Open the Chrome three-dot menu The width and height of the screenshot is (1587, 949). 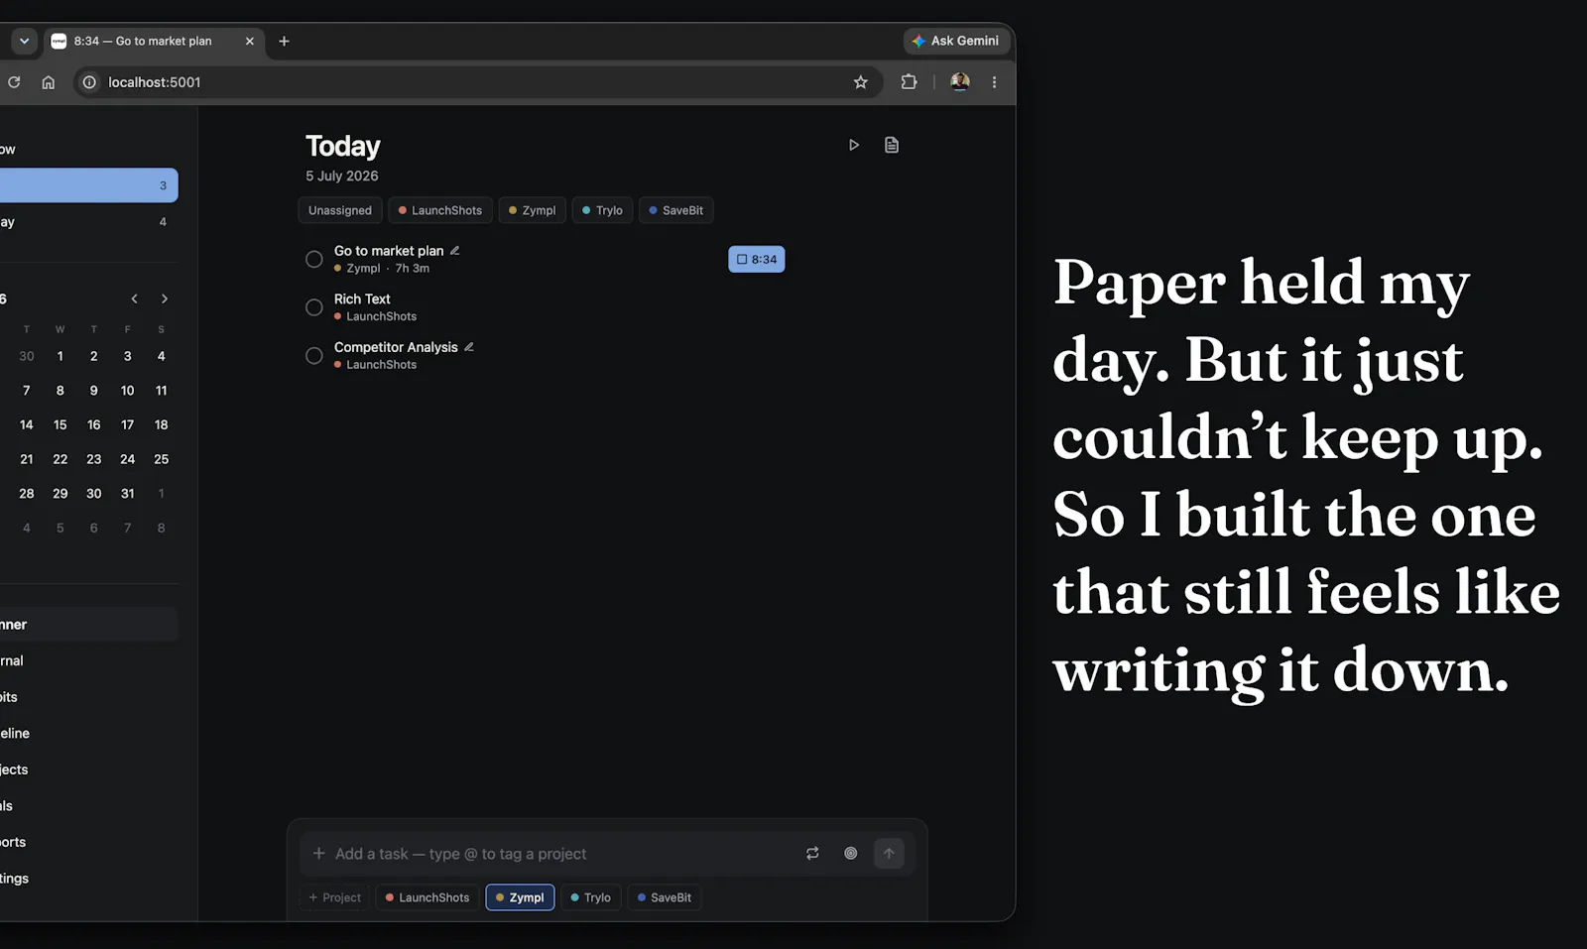click(994, 82)
